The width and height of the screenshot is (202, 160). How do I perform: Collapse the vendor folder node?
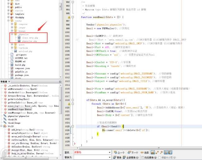click(x=8, y=21)
